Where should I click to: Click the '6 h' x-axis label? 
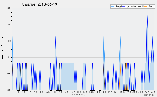pos(48,92)
